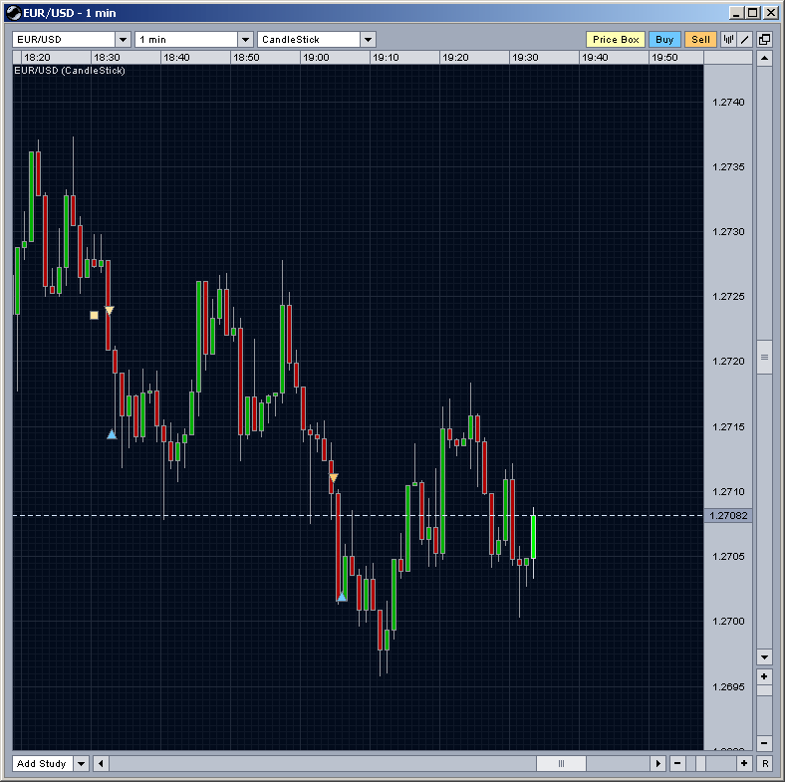This screenshot has height=782, width=785.
Task: Click the 18:30 time axis label
Action: [107, 57]
